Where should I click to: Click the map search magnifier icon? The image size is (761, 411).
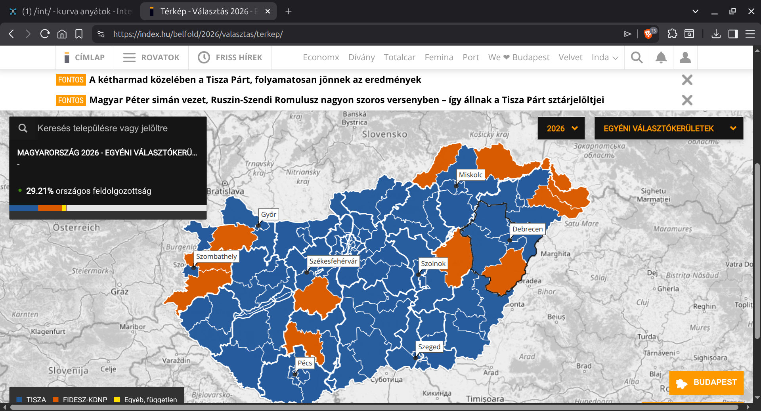[x=23, y=128]
